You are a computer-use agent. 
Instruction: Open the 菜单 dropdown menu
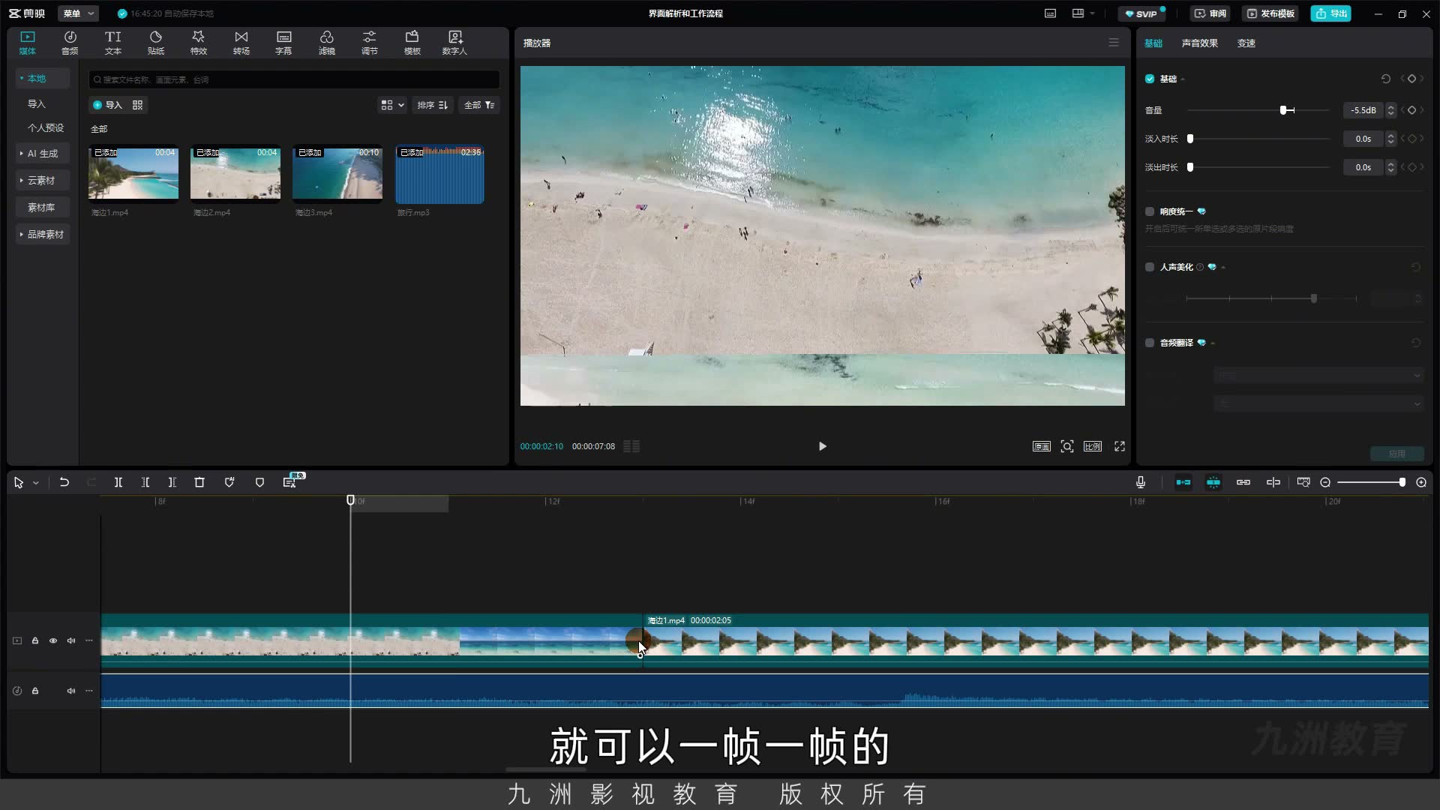click(78, 13)
